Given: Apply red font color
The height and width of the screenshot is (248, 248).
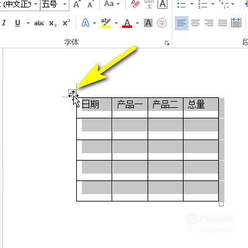Looking at the screenshot, I should (x=127, y=23).
